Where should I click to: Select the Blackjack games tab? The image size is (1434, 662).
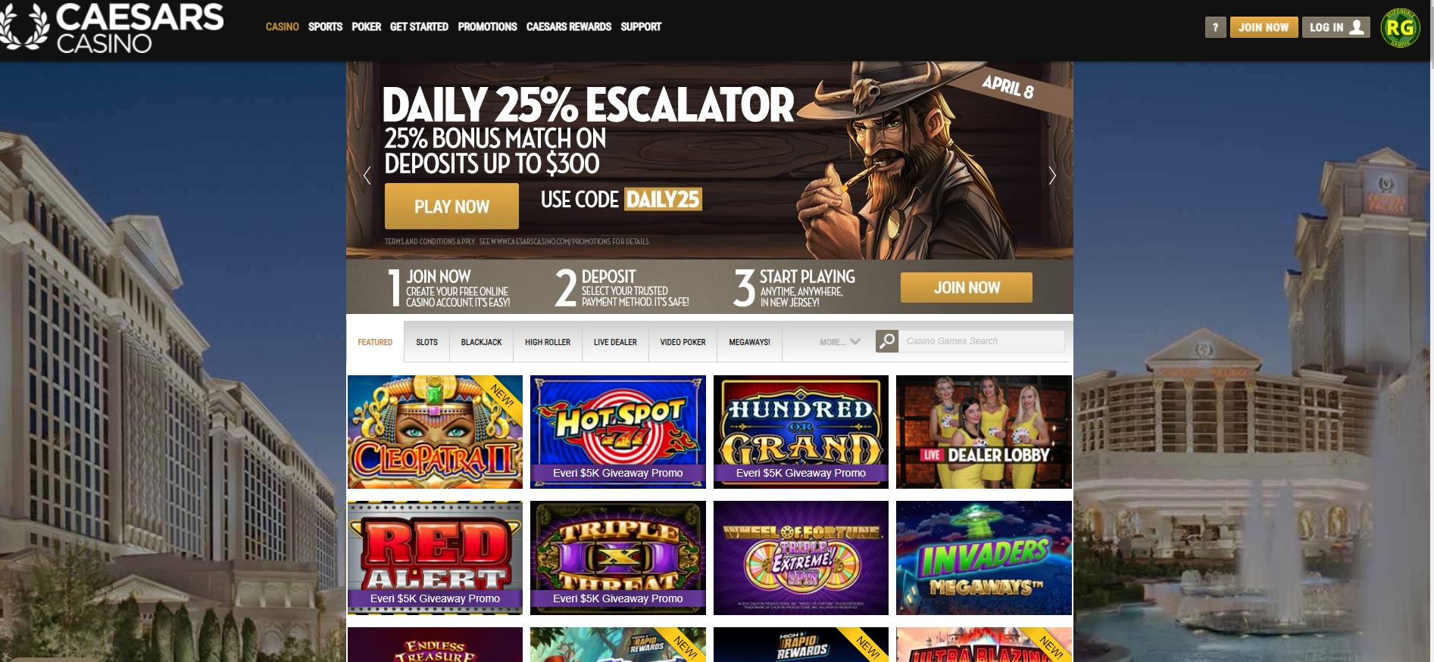[481, 342]
